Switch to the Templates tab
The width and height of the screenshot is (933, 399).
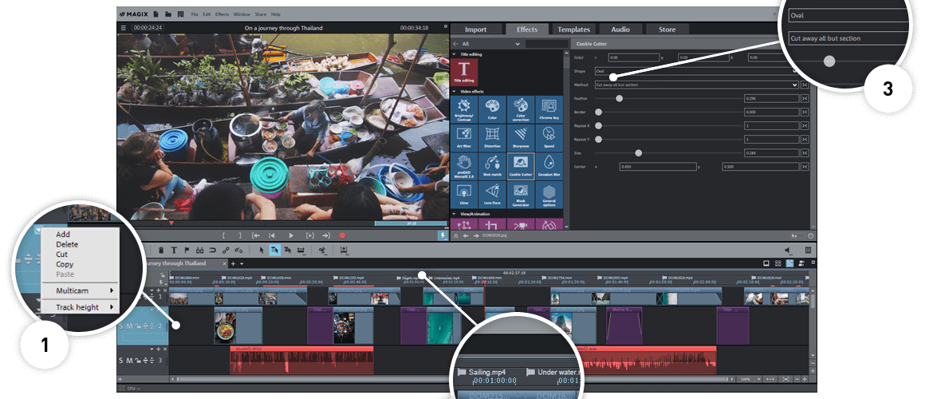click(573, 30)
